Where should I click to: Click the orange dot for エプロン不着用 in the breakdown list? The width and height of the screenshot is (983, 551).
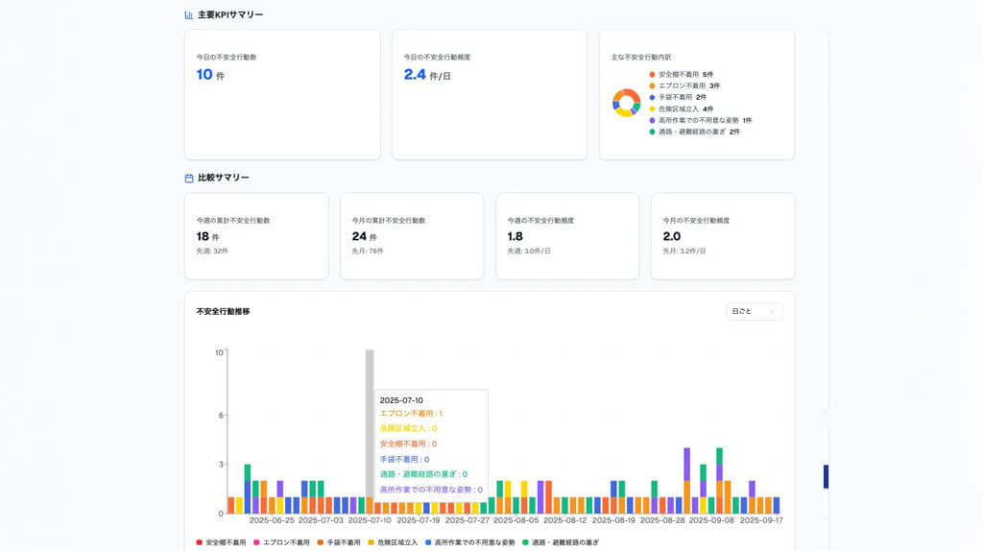coord(653,86)
